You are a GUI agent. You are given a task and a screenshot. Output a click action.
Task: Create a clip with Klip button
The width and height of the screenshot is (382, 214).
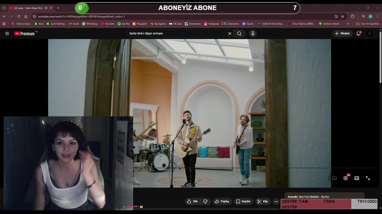point(263,202)
